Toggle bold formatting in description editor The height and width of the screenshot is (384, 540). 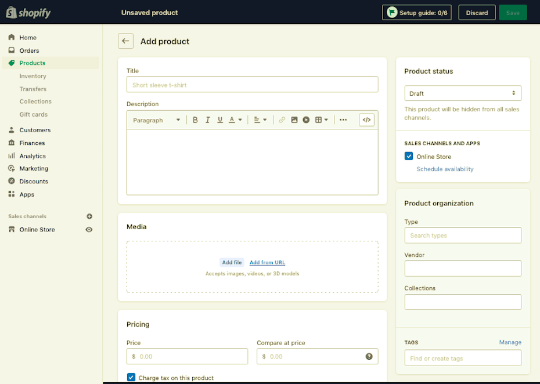coord(195,120)
